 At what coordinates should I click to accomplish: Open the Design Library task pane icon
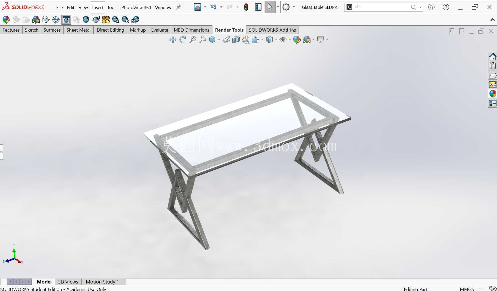coord(493,66)
